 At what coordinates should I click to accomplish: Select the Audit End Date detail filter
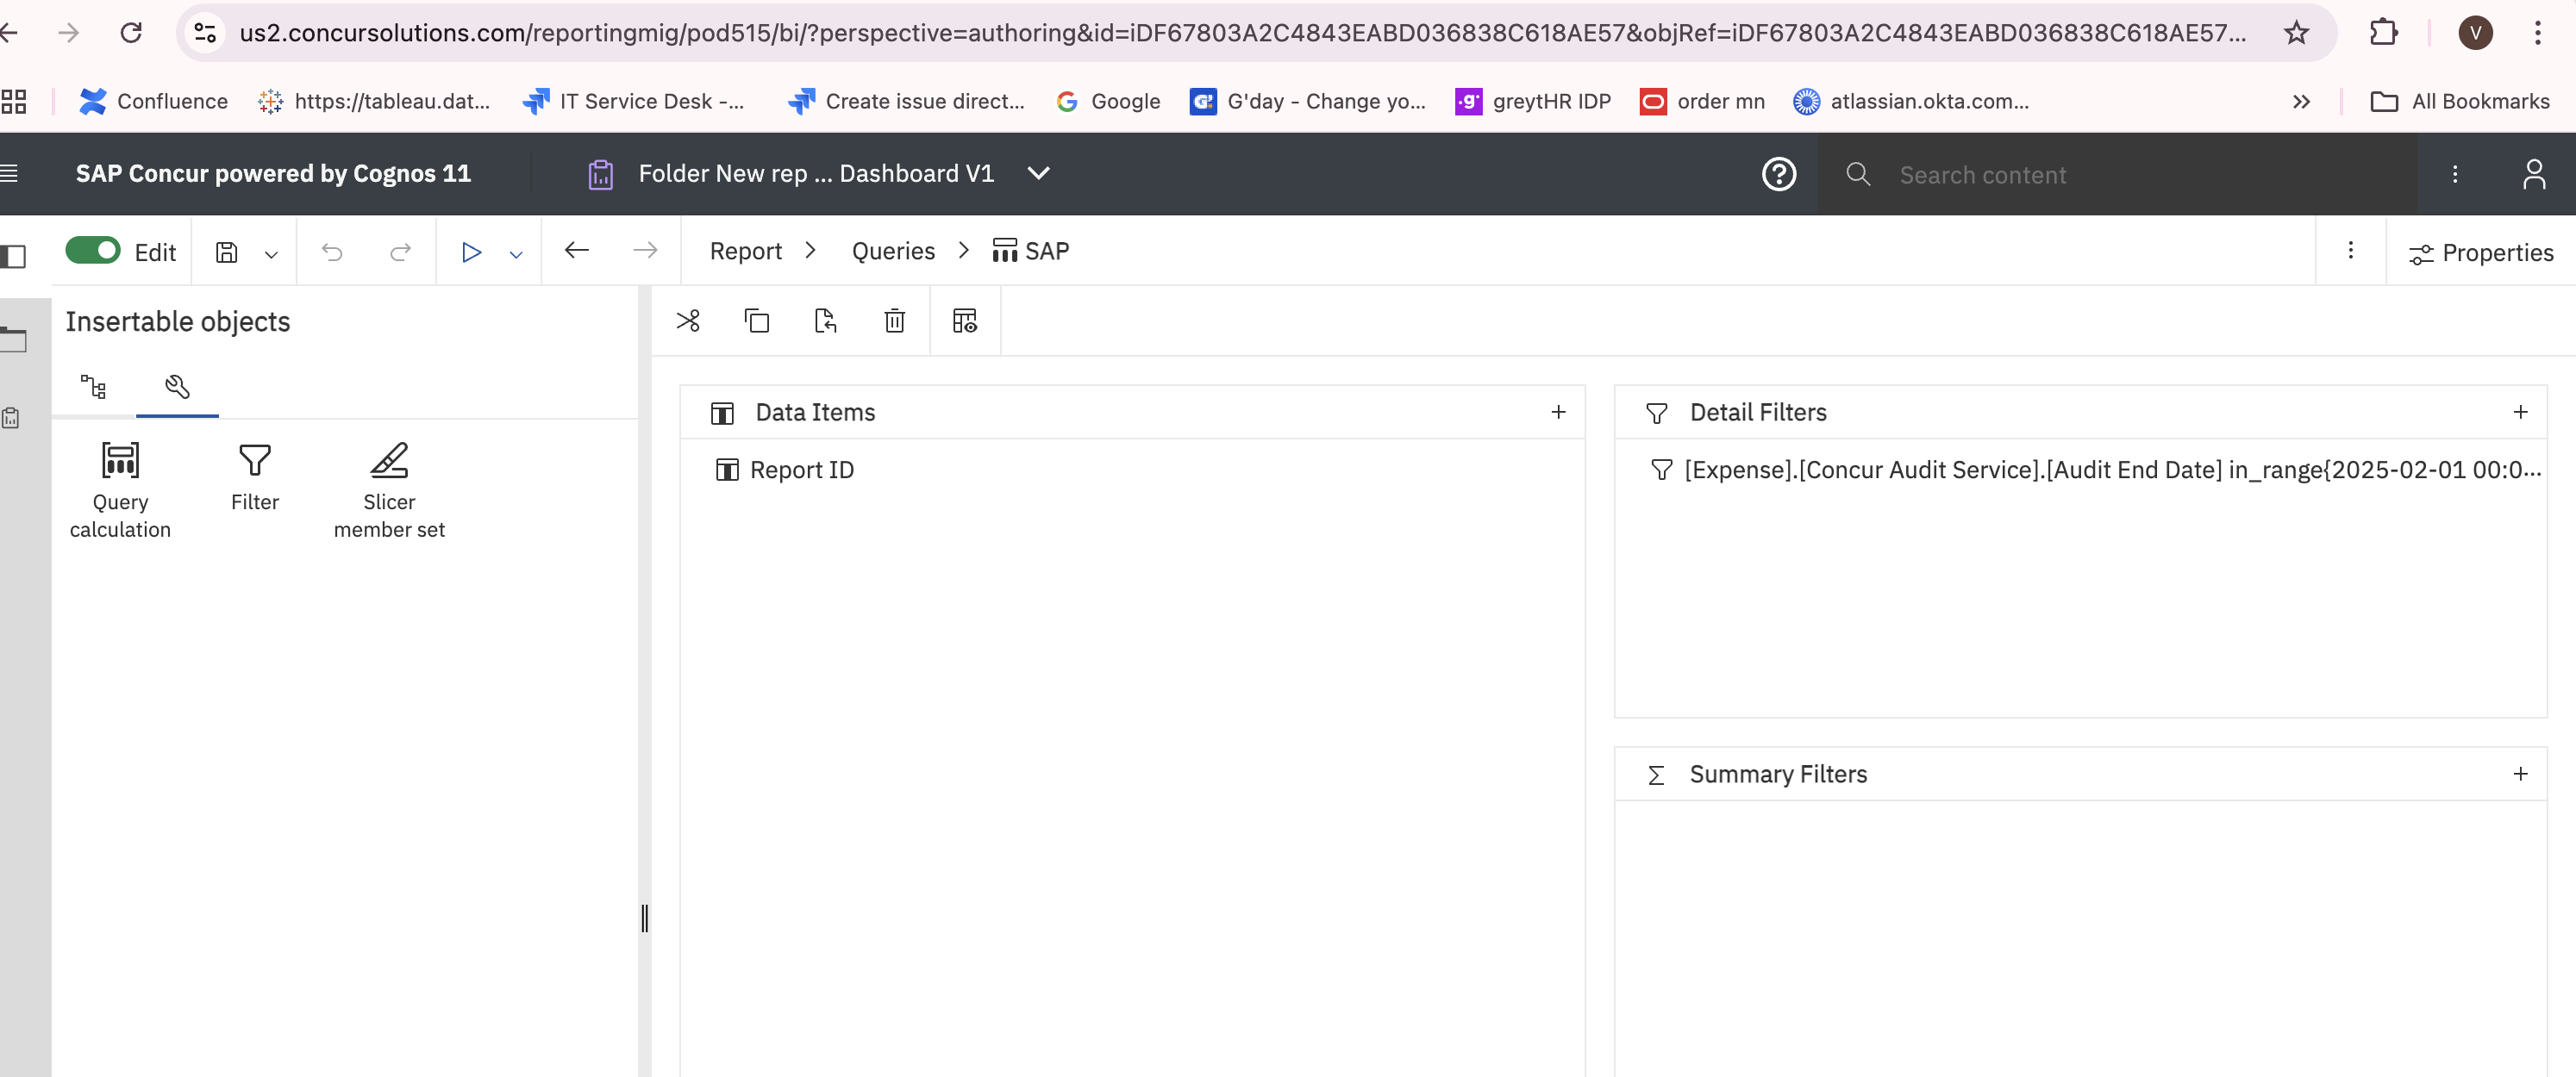(x=2095, y=470)
